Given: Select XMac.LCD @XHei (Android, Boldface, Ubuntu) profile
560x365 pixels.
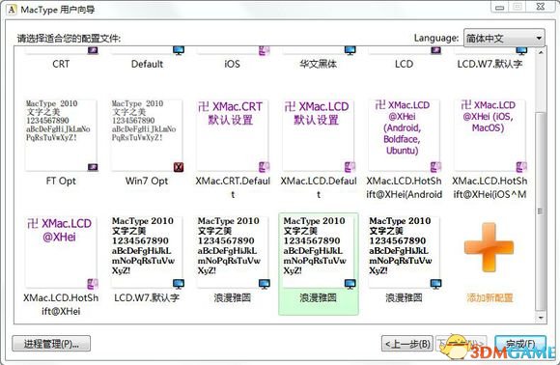Looking at the screenshot, I should click(x=404, y=136).
